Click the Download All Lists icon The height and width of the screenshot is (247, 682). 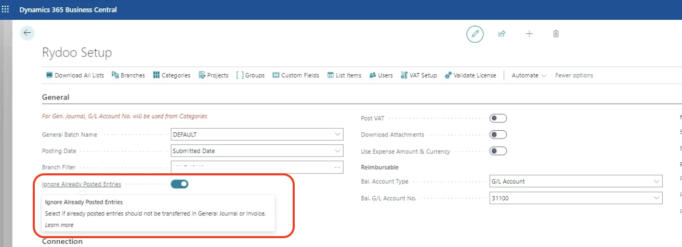coord(49,75)
